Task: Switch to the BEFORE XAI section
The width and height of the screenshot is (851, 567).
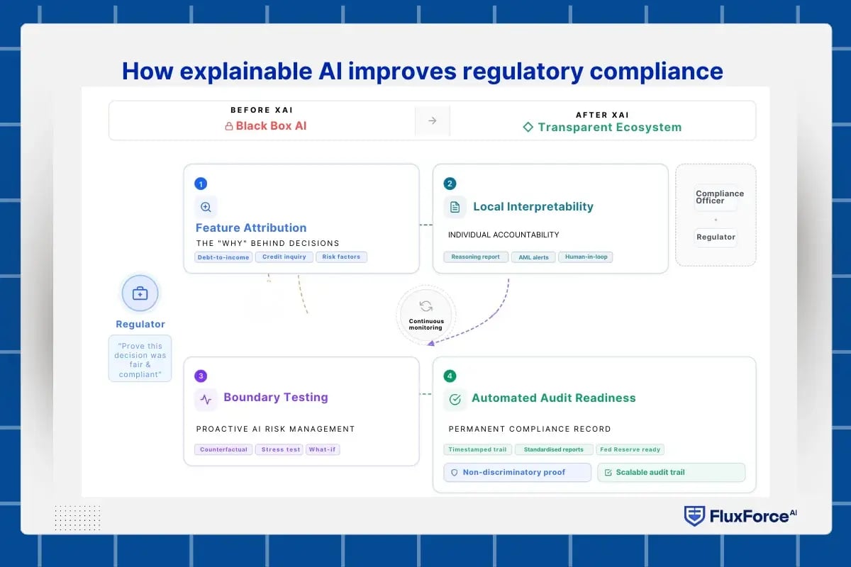Action: 262,110
